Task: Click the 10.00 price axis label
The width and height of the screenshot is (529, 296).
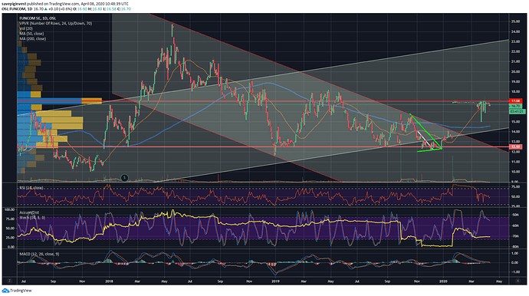Action: pyautogui.click(x=515, y=172)
